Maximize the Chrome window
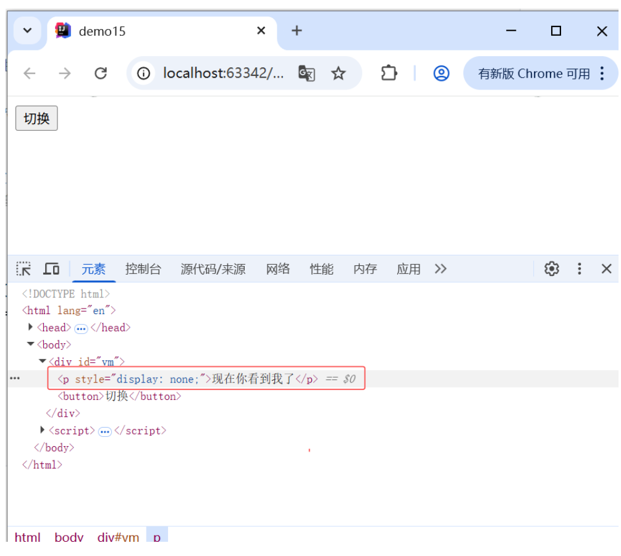621x556 pixels. click(556, 30)
